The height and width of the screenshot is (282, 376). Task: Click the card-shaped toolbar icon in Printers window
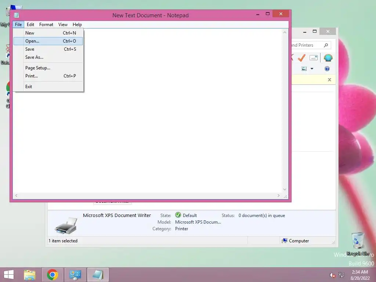(314, 58)
